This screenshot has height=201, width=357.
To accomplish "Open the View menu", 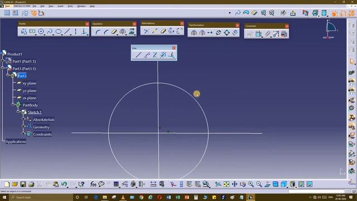I will click(51, 6).
